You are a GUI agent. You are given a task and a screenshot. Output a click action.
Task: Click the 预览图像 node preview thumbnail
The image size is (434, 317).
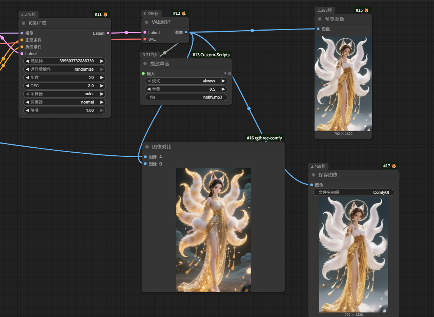(x=343, y=84)
